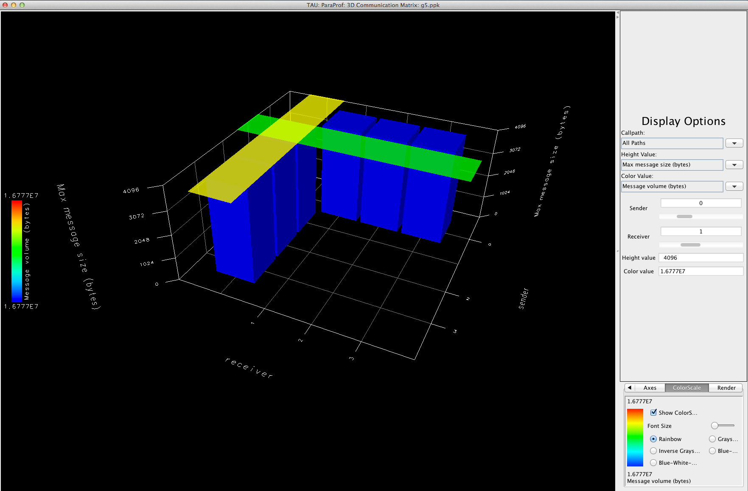This screenshot has width=748, height=491.
Task: Open the Color Value dropdown arrow
Action: (734, 186)
